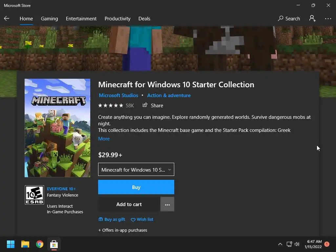Click the $29.99+ price text
Image resolution: width=336 pixels, height=252 pixels.
pos(110,155)
